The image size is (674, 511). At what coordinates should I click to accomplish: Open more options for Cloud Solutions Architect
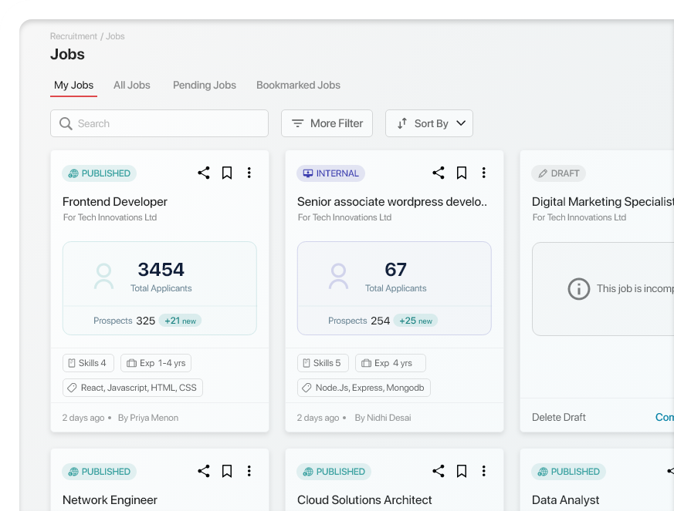pos(484,471)
